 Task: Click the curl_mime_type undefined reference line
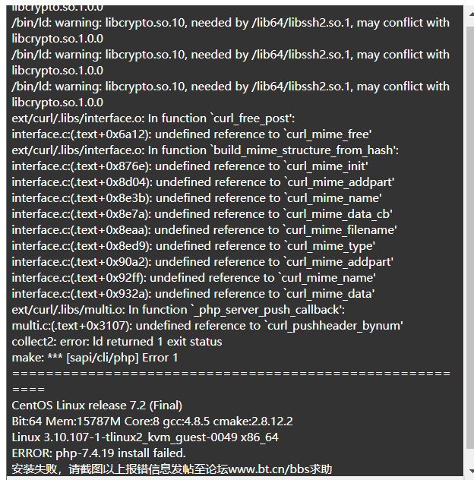pyautogui.click(x=193, y=246)
